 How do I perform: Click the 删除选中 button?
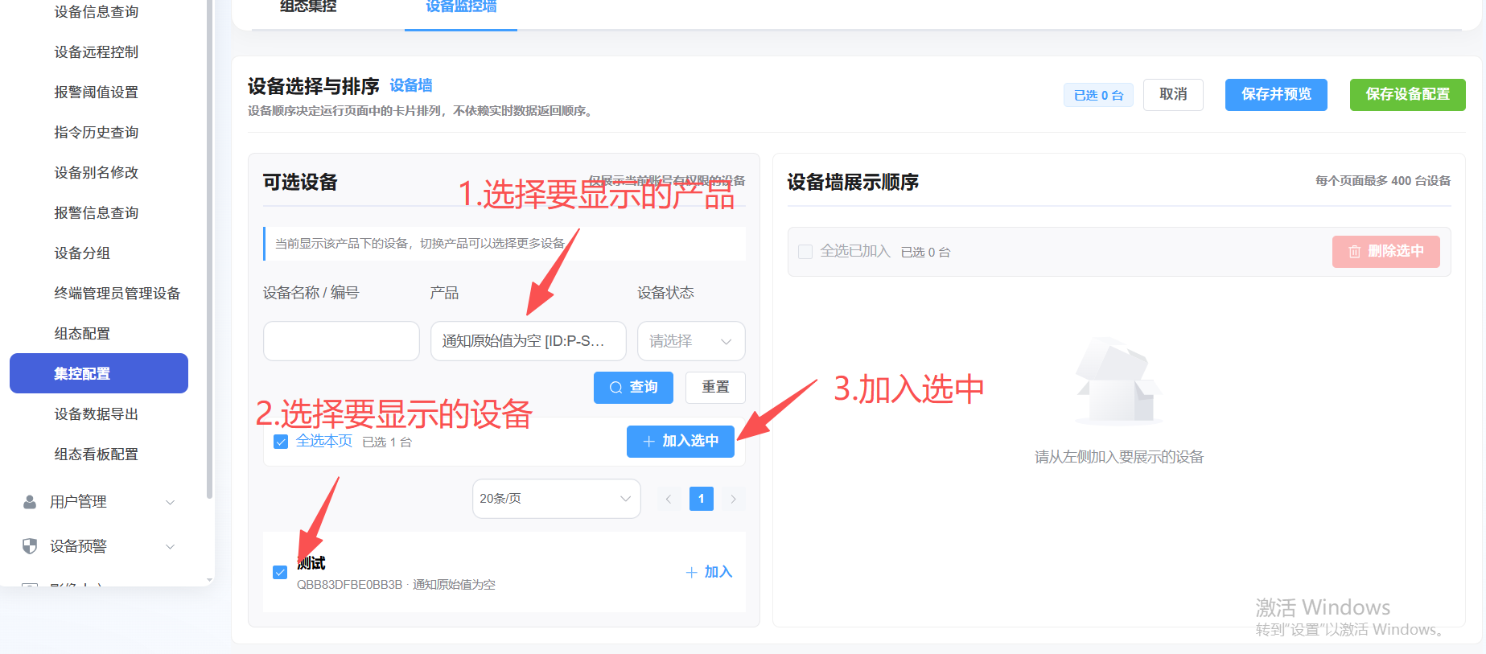coord(1386,252)
